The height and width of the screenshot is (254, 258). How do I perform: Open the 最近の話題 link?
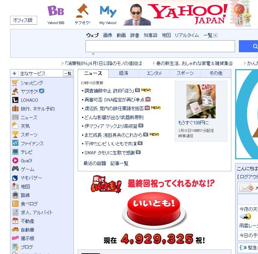94,163
